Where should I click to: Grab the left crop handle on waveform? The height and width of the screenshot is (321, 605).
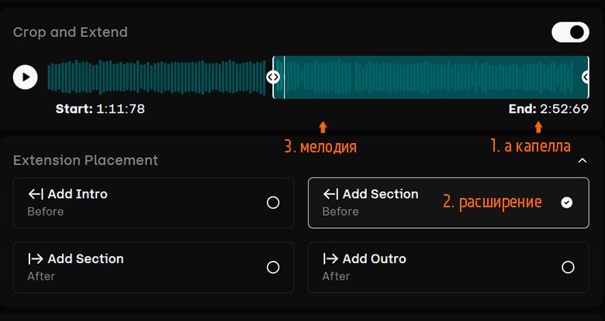click(273, 77)
